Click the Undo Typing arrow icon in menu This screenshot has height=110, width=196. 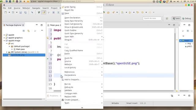(63, 7)
